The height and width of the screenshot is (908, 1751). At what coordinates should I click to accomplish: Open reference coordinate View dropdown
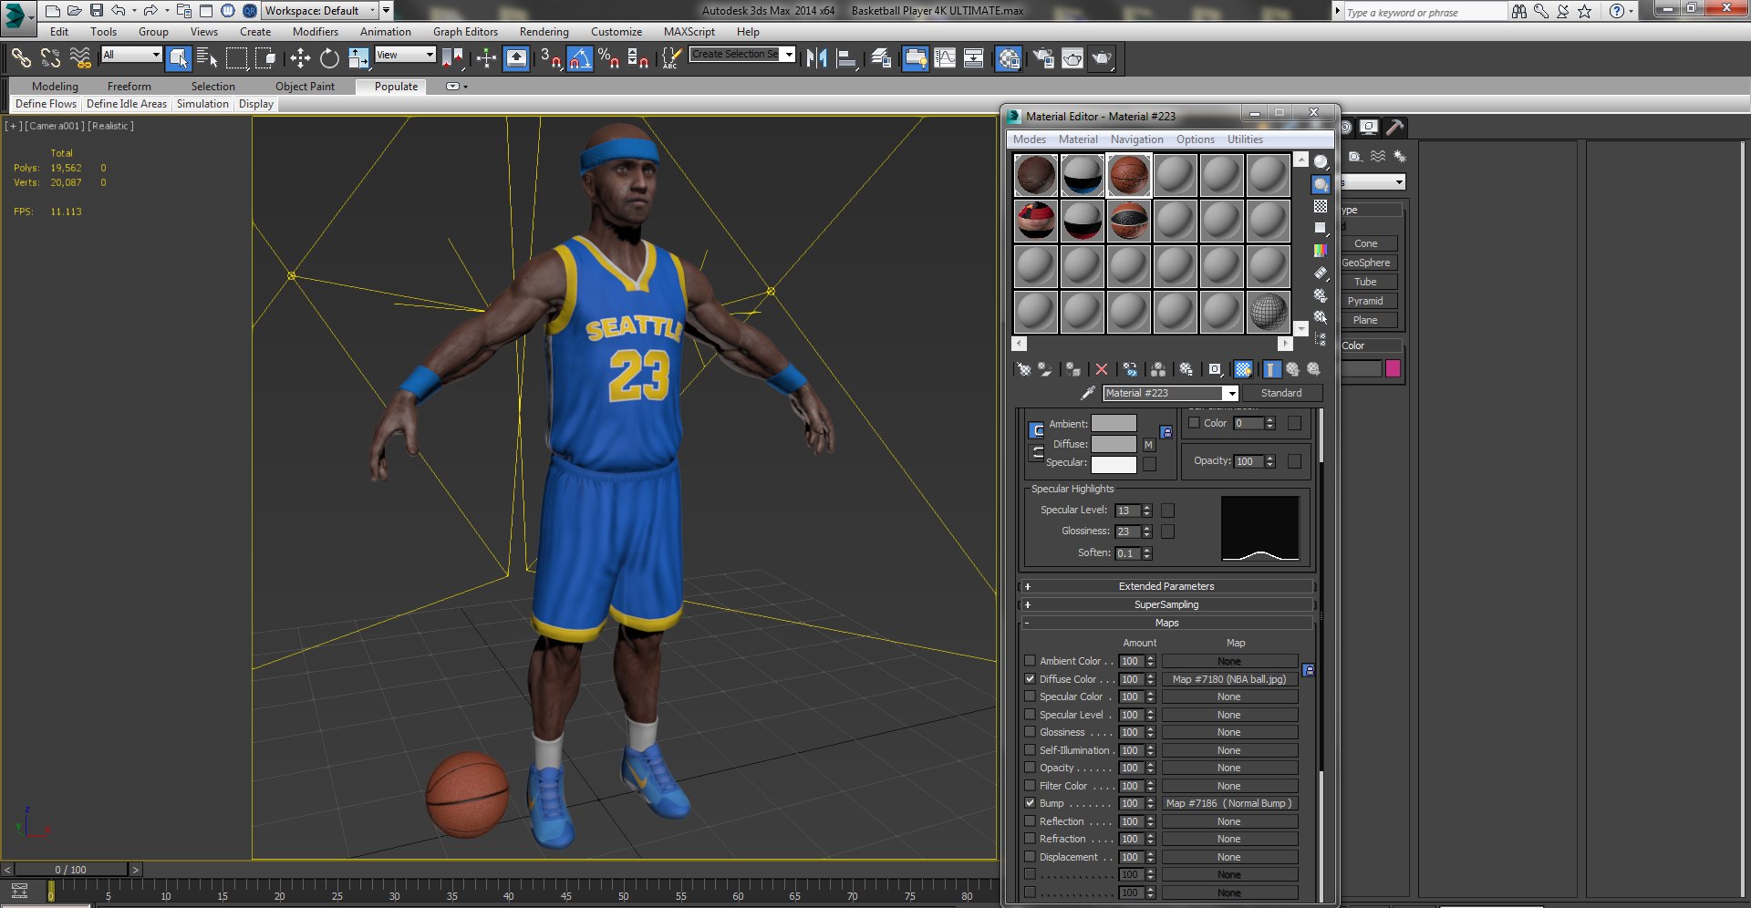click(405, 55)
